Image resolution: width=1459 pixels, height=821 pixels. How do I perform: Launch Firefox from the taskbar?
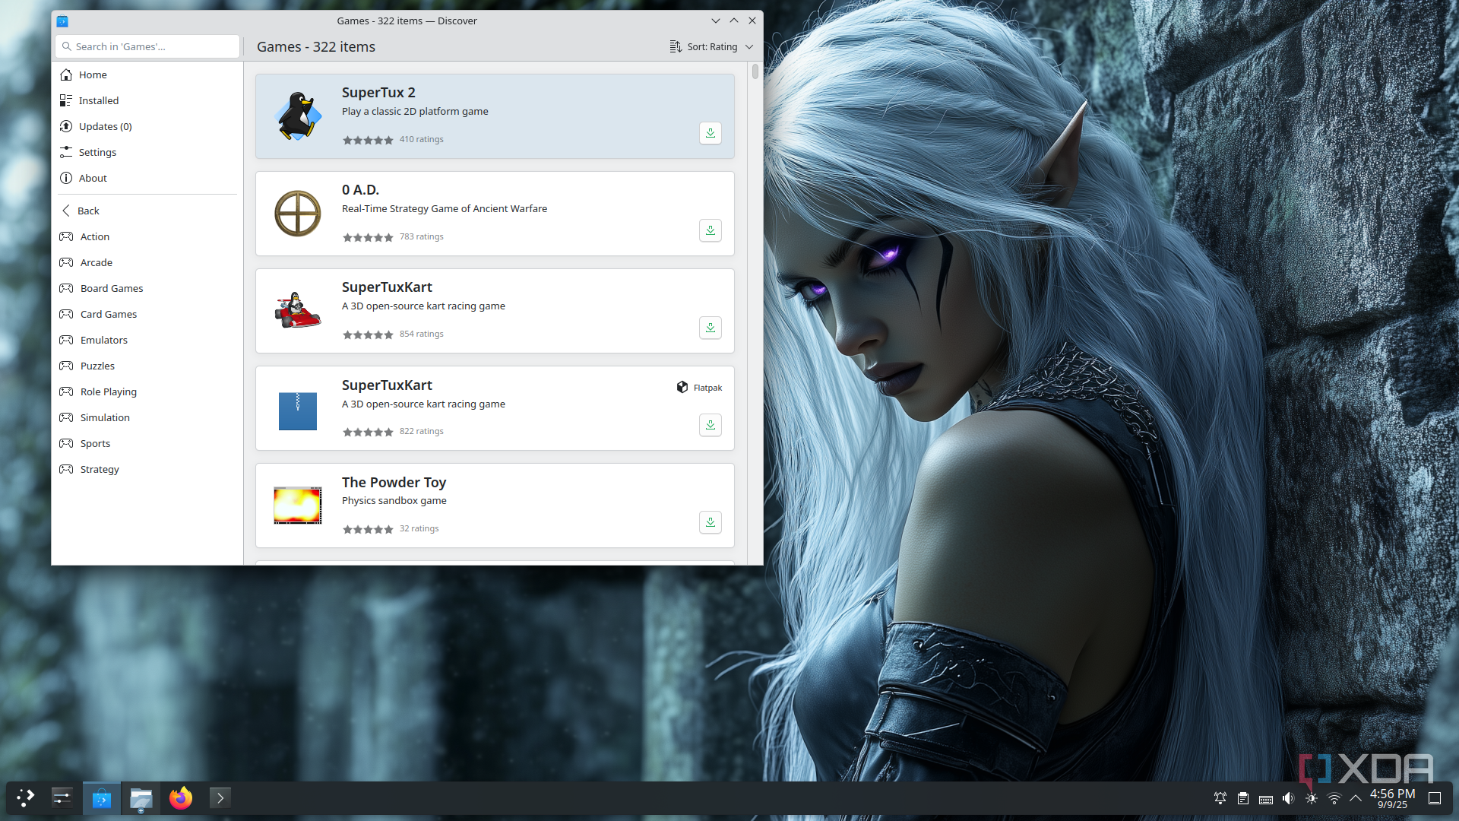181,797
